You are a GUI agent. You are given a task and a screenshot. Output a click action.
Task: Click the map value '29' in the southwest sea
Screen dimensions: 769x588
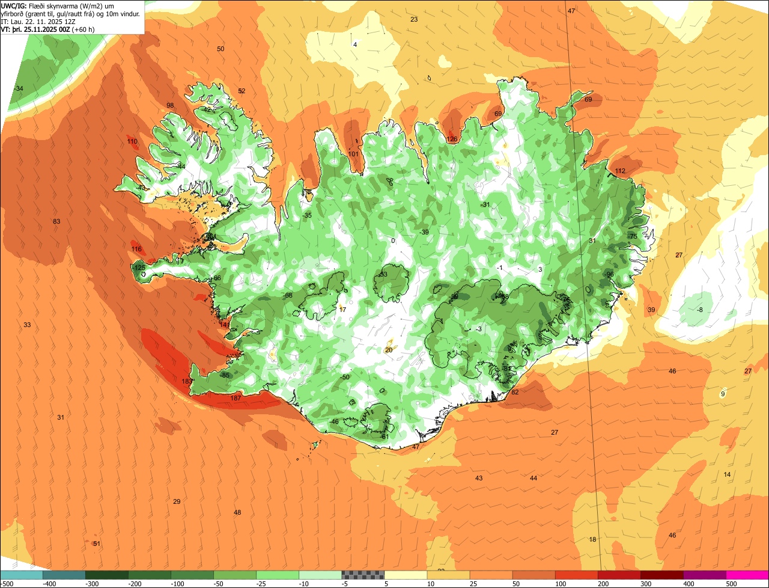click(177, 502)
